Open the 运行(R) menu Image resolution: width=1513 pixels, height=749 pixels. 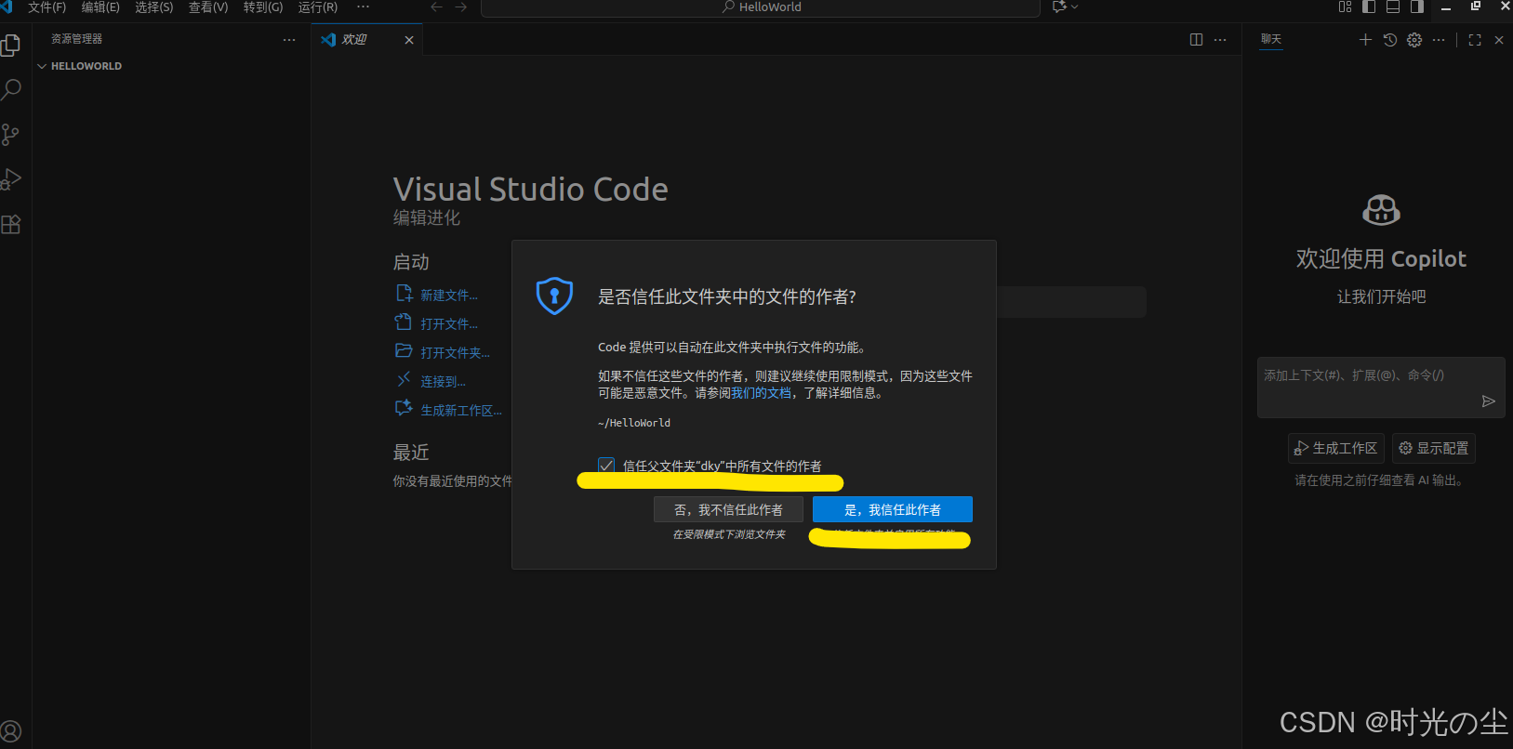318,7
